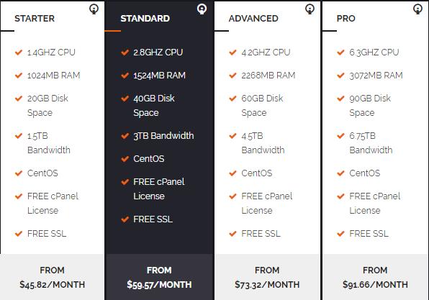Click the 3TB Bandwidth feature text
The image size is (429, 300).
coord(163,136)
